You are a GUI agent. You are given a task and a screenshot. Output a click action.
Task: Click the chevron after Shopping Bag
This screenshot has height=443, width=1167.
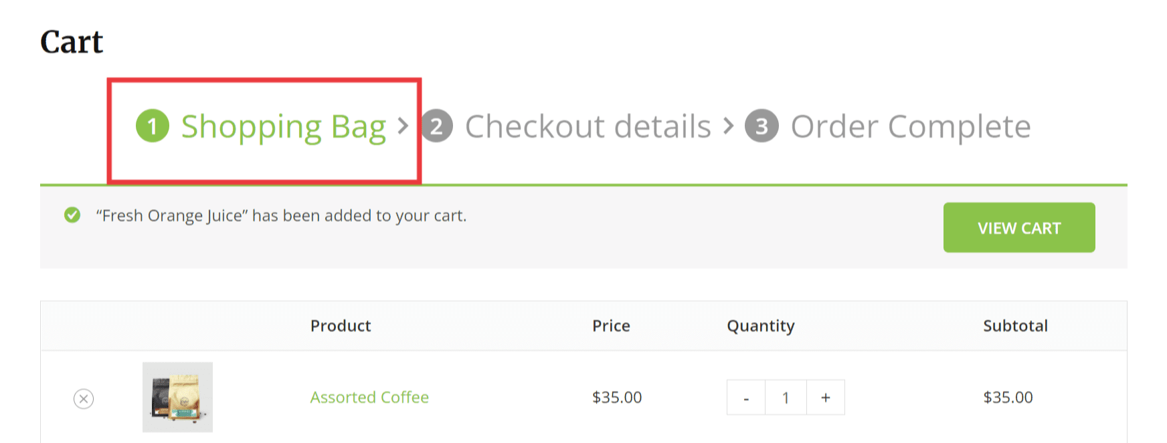click(x=403, y=126)
